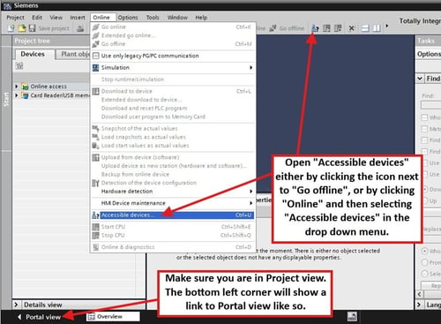Open the Window menu
Image resolution: width=441 pixels, height=324 pixels.
pyautogui.click(x=177, y=18)
